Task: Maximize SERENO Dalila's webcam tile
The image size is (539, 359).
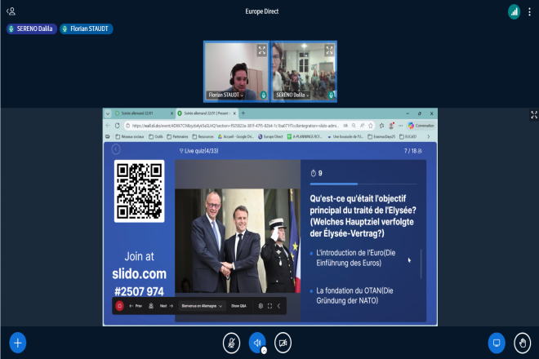Action: click(329, 50)
